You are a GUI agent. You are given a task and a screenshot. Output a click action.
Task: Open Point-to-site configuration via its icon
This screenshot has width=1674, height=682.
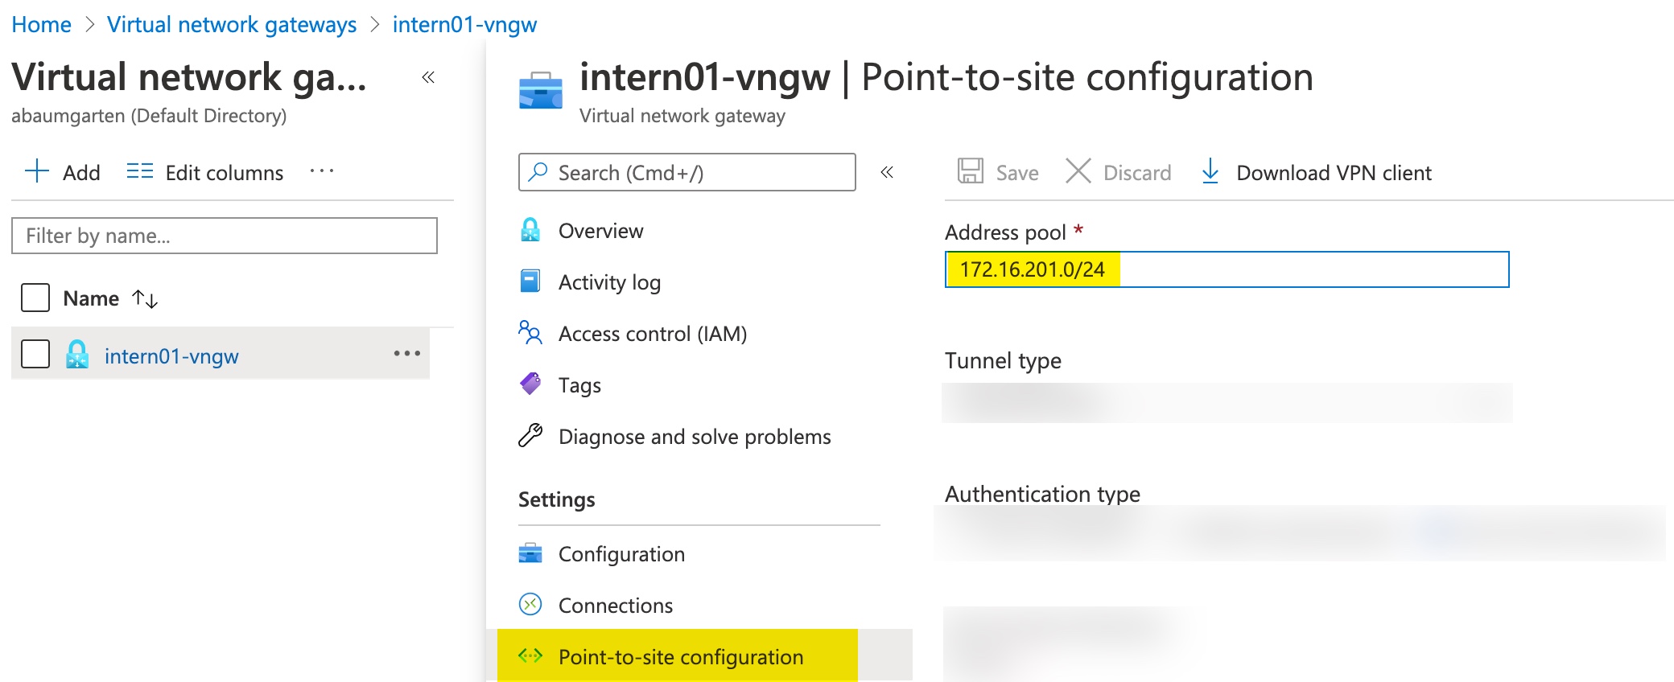click(531, 656)
